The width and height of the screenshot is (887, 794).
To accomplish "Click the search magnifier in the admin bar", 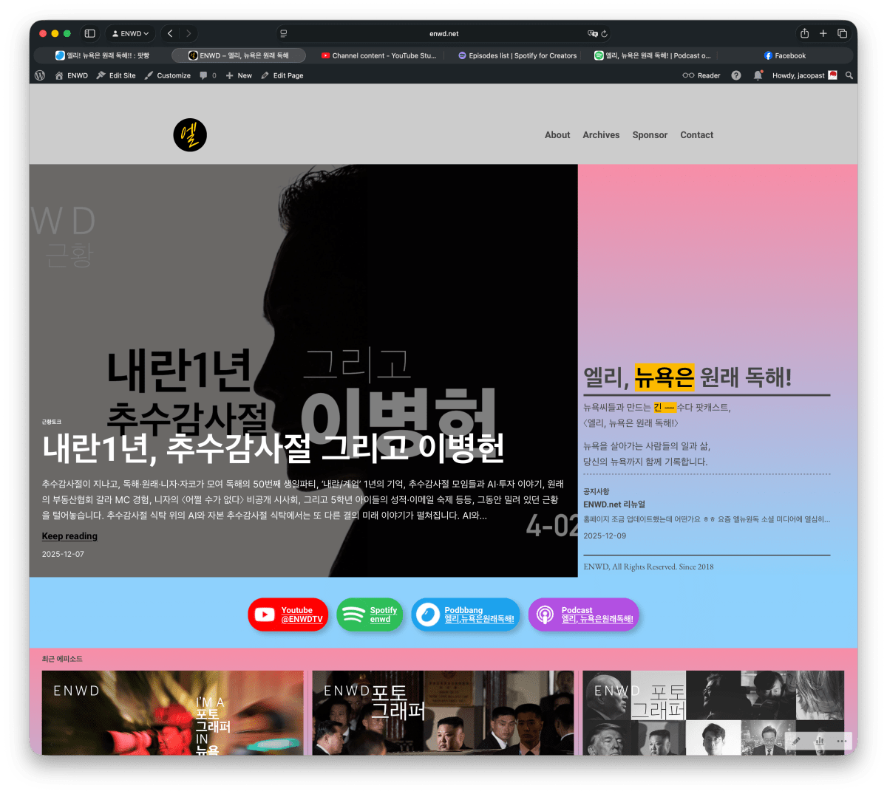I will pos(849,75).
